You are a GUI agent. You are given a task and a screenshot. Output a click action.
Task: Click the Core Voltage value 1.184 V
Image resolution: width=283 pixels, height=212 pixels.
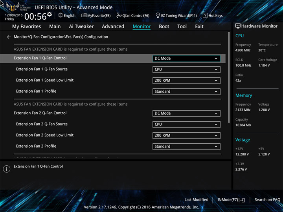(264, 66)
